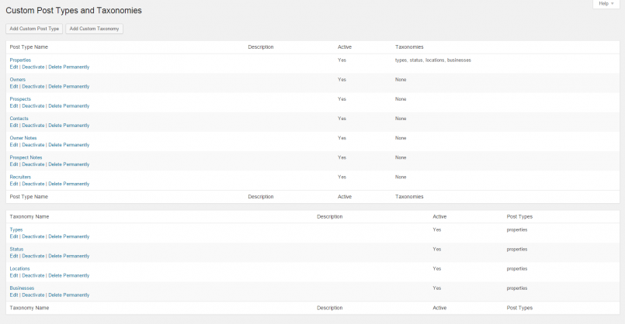
Task: Delete Types taxonomy permanently
Action: click(69, 236)
